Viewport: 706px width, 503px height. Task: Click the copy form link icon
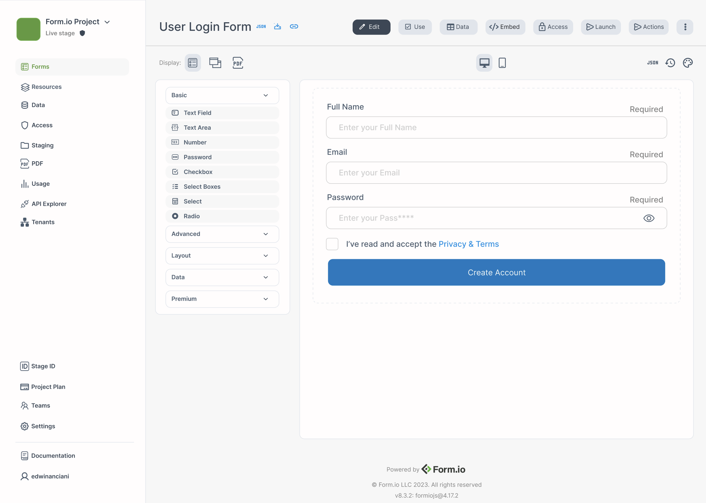(294, 27)
